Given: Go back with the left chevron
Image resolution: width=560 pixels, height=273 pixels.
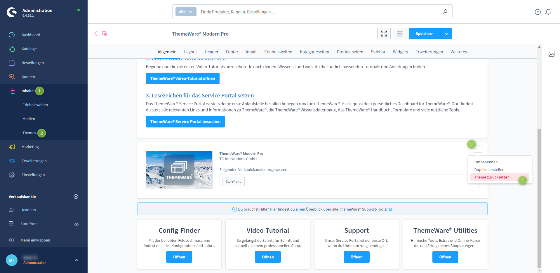Looking at the screenshot, I should (x=96, y=34).
